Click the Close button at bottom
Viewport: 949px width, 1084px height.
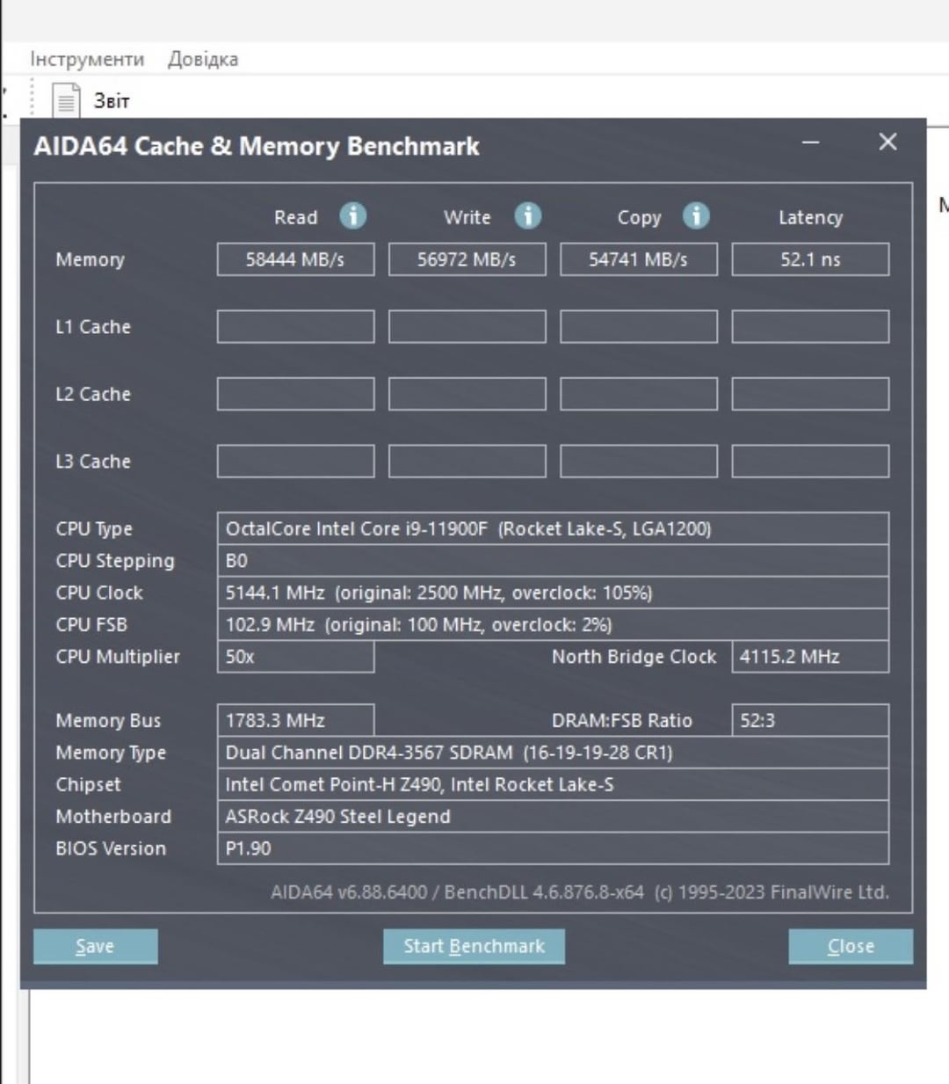pyautogui.click(x=851, y=946)
